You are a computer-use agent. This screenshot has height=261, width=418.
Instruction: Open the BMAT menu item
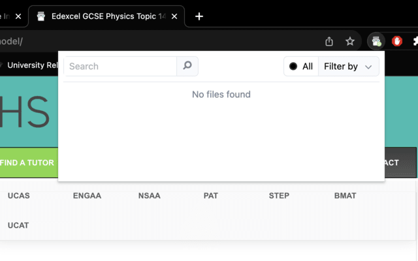coord(345,196)
